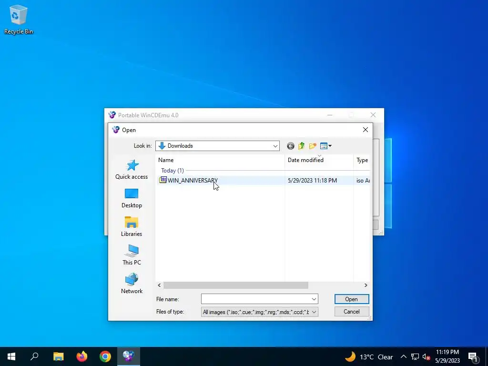Close the Open dialog with X
This screenshot has width=488, height=366.
click(366, 130)
